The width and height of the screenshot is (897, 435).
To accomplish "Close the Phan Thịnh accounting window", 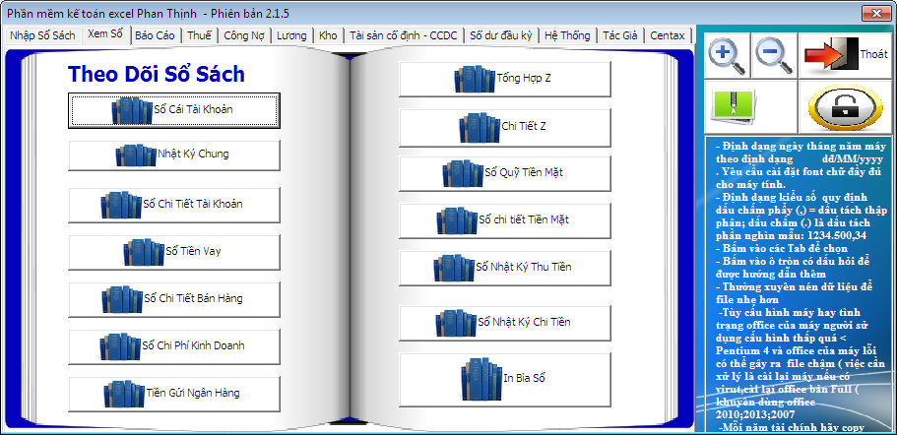I will click(x=877, y=13).
